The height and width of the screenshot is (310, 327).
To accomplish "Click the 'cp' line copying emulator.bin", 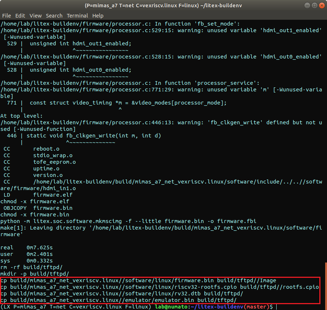I will click(119, 300).
